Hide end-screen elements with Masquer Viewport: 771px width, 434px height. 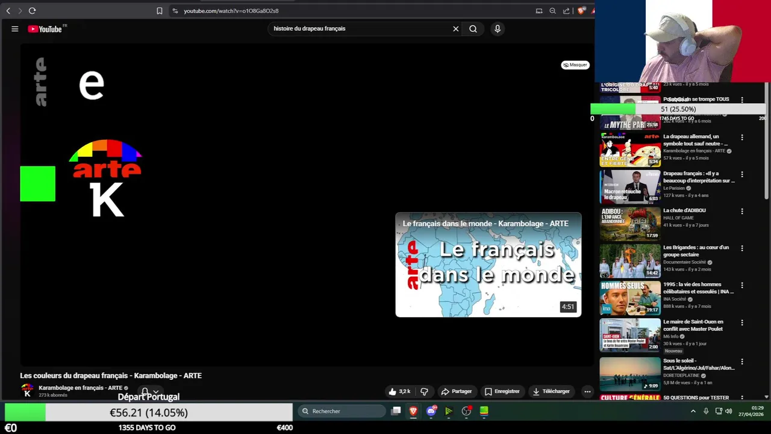575,64
